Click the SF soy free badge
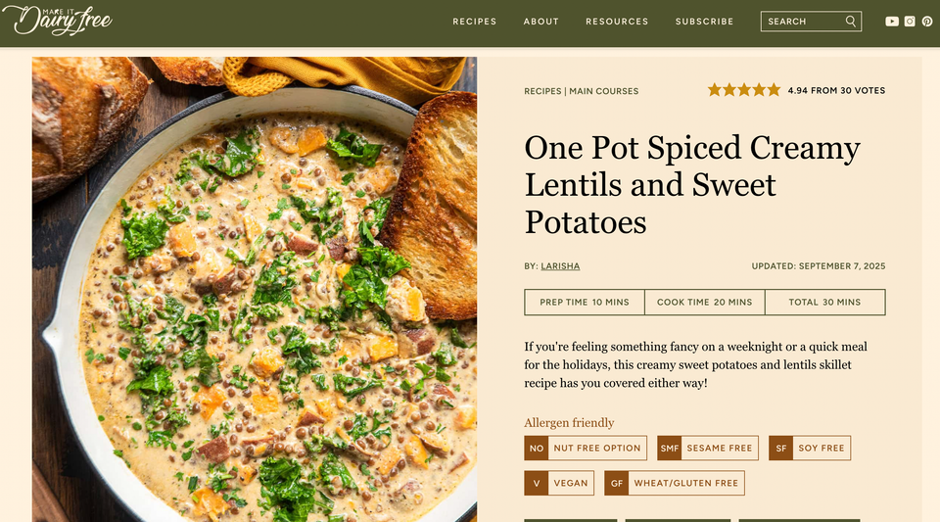This screenshot has height=522, width=940. pos(780,449)
